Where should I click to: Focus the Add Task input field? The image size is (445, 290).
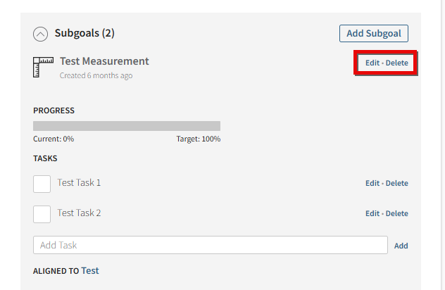pos(211,245)
